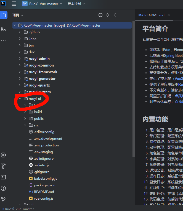Show more tool windows ellipsis
Screen dimensions: 183x211
[x=3, y=40]
